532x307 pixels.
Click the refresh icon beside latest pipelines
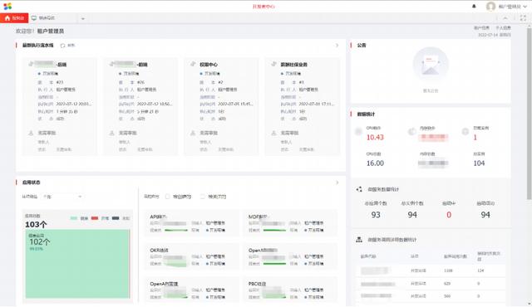coord(63,46)
